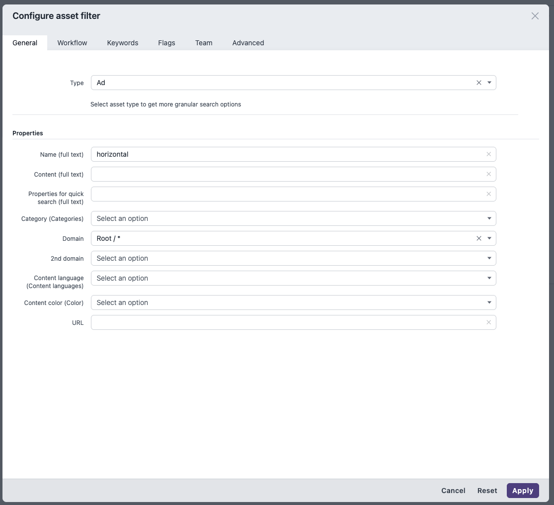Clear the Domain value Root / *

click(479, 238)
